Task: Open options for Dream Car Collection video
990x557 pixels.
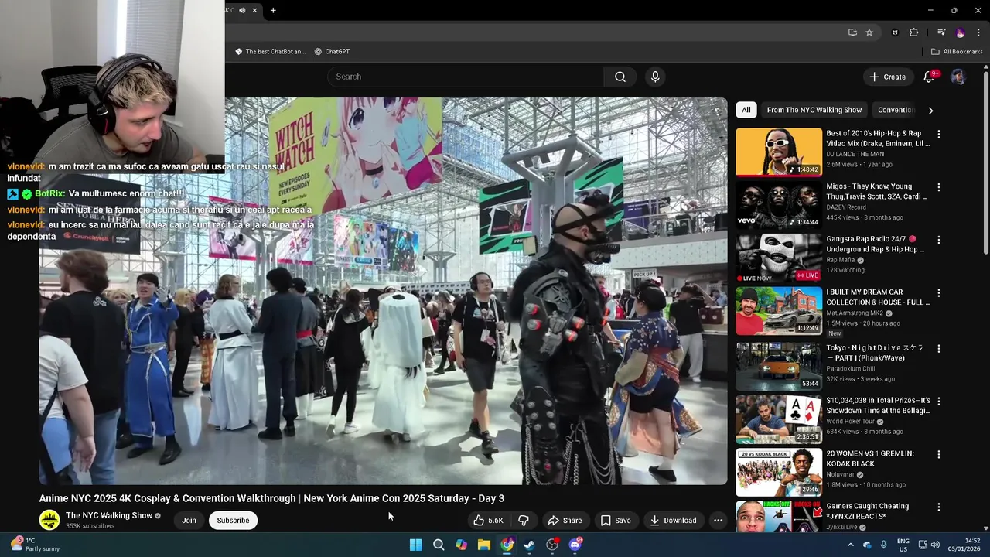Action: point(939,293)
